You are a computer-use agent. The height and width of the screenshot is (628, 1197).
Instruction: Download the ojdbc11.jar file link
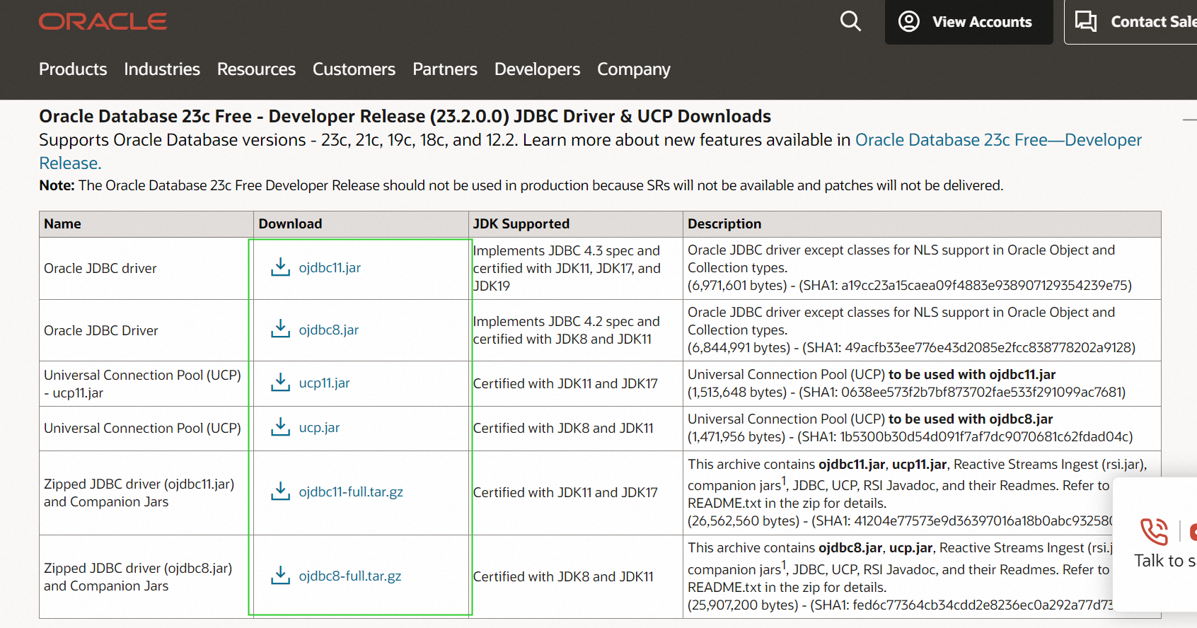(330, 267)
